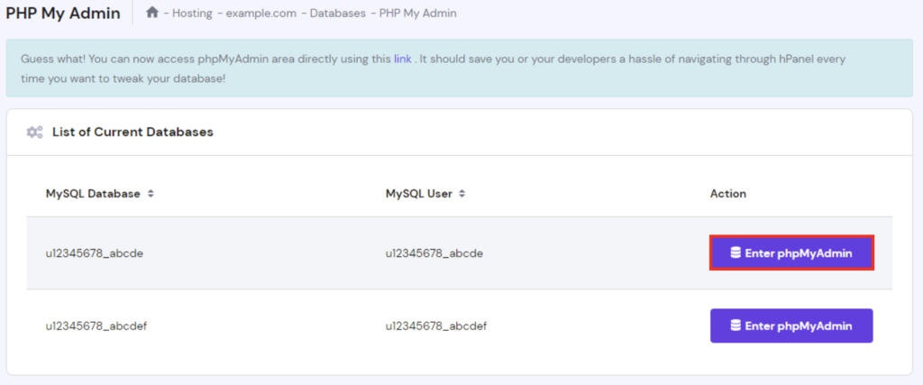This screenshot has height=385, width=923.
Task: Select the u12345678_abcde database name cell
Action: coord(95,253)
